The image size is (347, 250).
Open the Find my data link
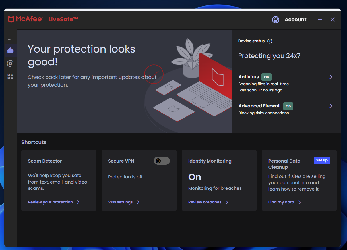[281, 202]
